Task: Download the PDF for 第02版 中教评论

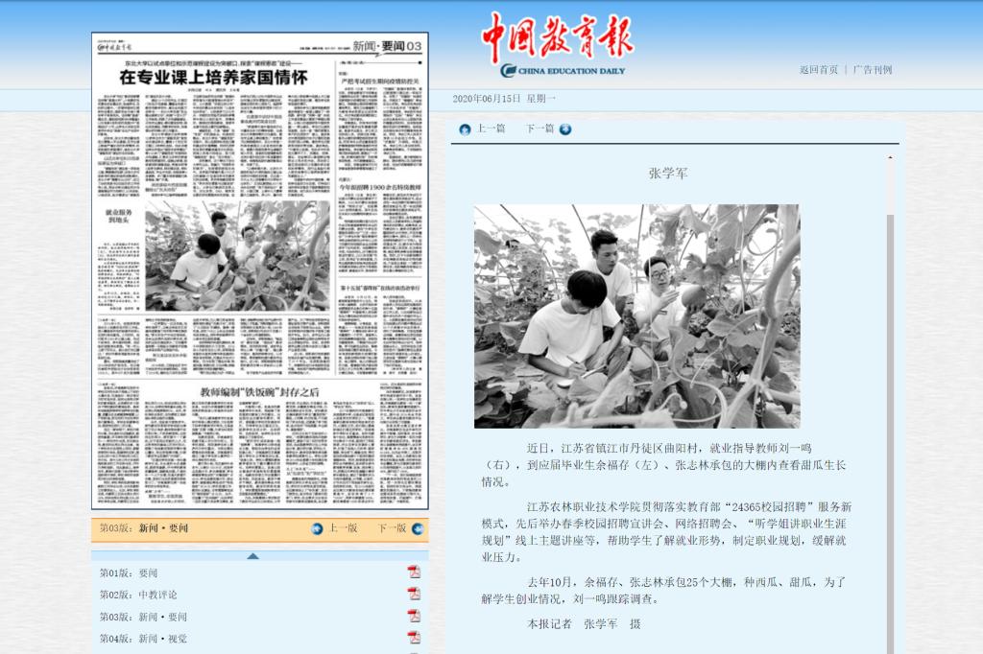Action: 414,595
